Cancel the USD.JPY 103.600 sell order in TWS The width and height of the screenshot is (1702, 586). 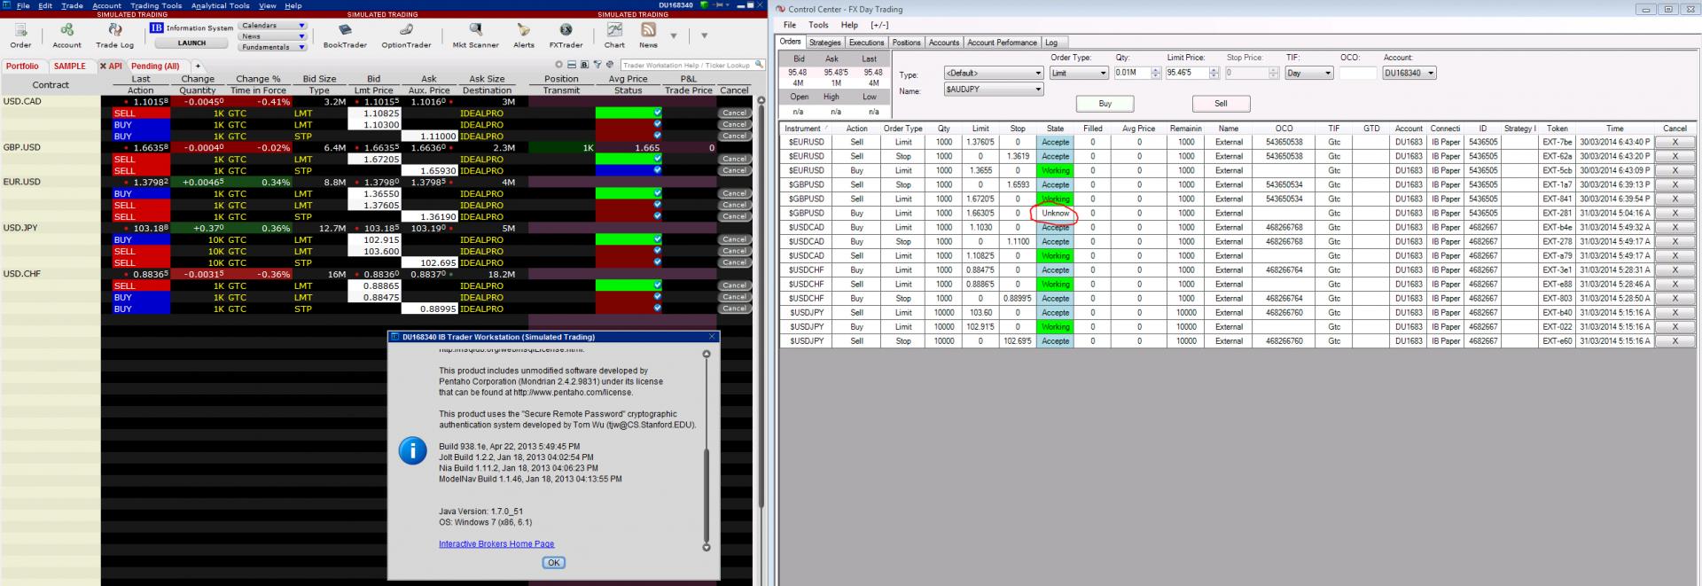click(x=734, y=251)
